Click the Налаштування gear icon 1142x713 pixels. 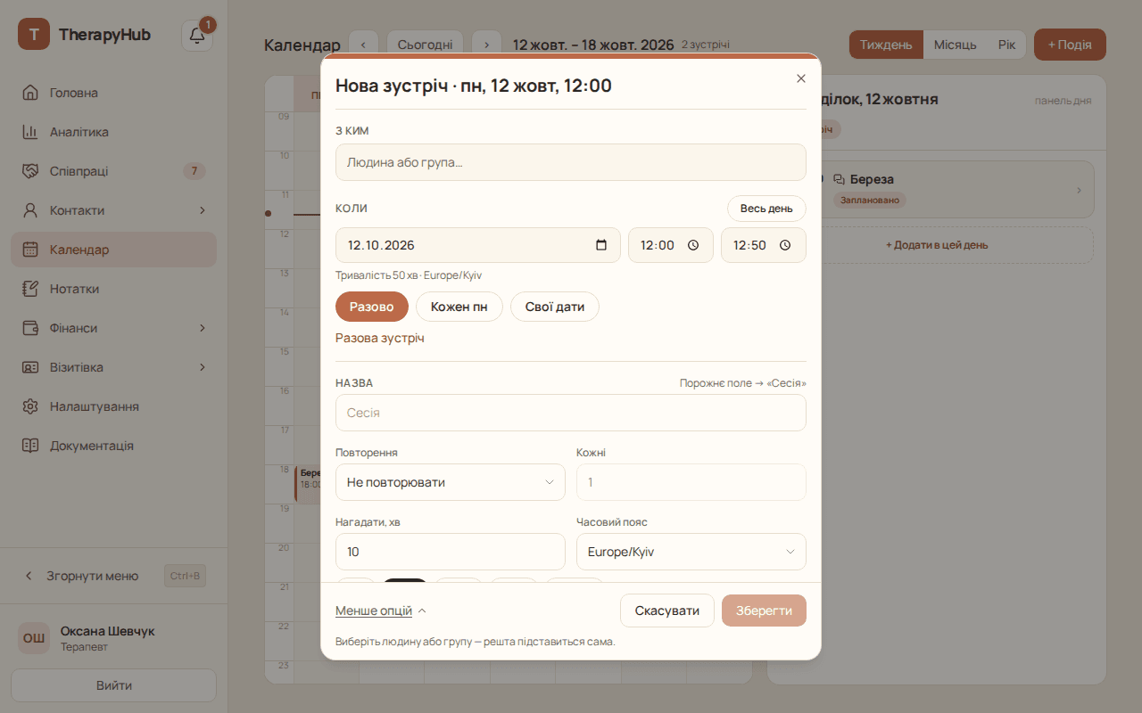[30, 406]
